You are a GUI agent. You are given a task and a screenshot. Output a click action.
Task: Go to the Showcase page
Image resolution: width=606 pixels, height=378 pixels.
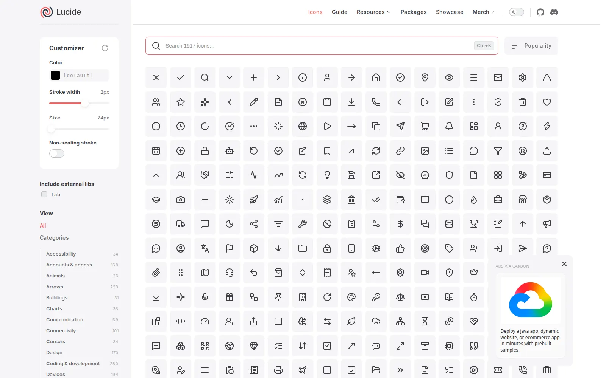449,12
